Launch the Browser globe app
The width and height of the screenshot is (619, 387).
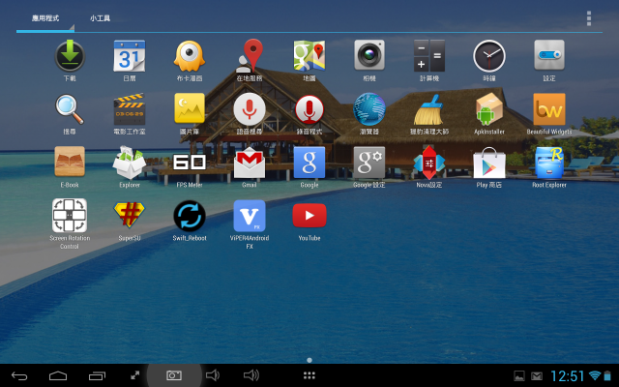(369, 109)
